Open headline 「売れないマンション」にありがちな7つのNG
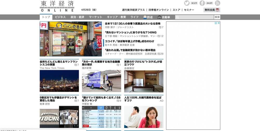This screenshot has height=131, width=260. pos(131,32)
